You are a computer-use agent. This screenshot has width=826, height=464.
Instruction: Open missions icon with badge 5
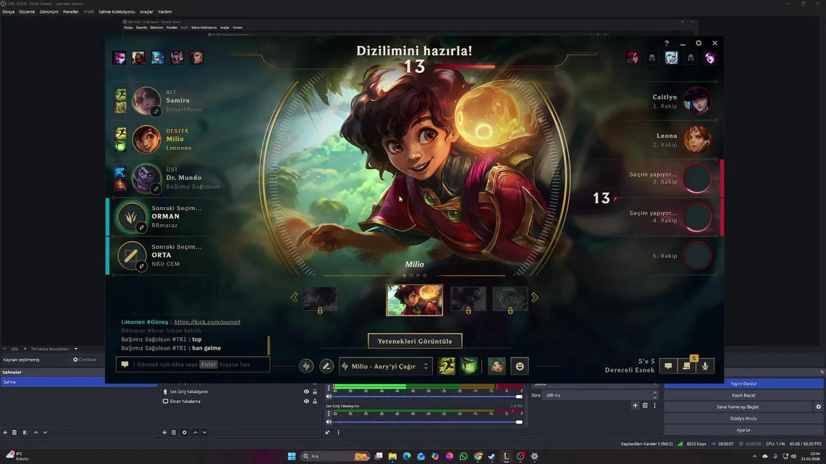tap(687, 365)
